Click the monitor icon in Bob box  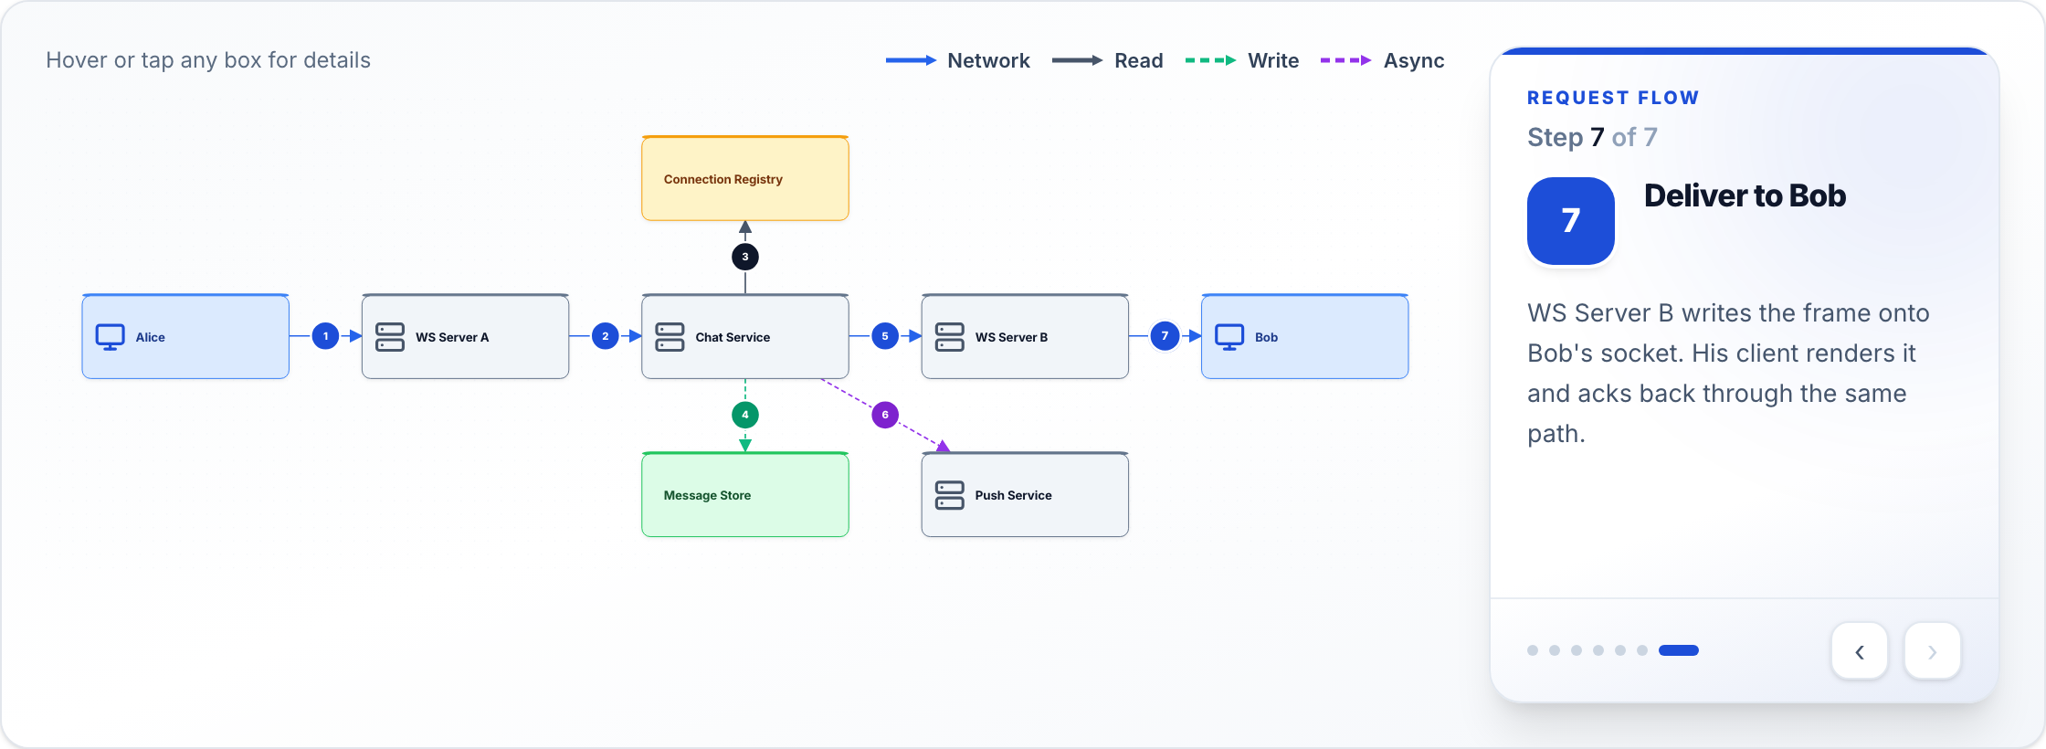tap(1229, 337)
